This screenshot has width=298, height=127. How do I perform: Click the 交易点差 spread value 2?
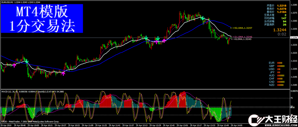pyautogui.click(x=285, y=15)
